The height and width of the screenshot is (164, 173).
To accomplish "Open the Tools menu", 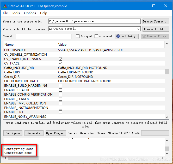I will (16, 13).
